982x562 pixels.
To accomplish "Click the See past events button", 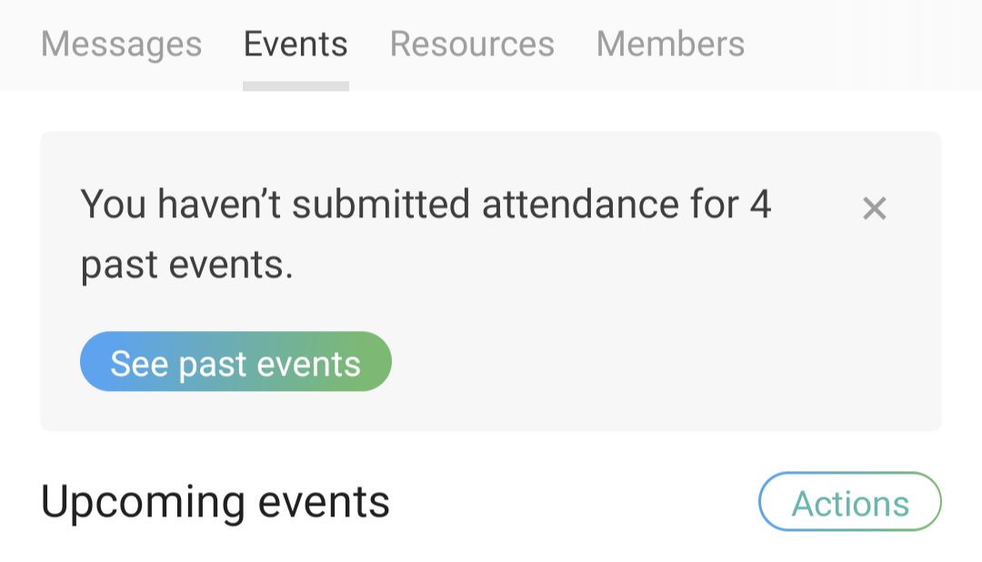I will (235, 362).
